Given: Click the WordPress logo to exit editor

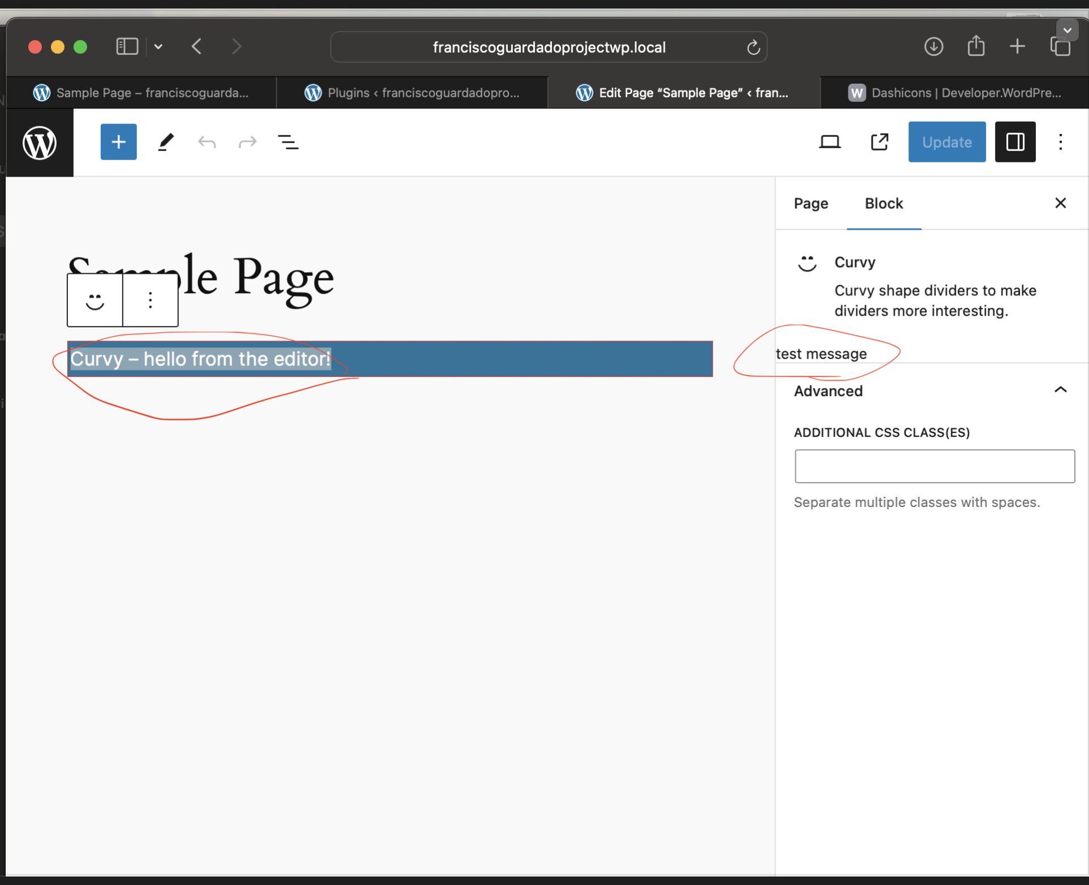Looking at the screenshot, I should click(40, 143).
